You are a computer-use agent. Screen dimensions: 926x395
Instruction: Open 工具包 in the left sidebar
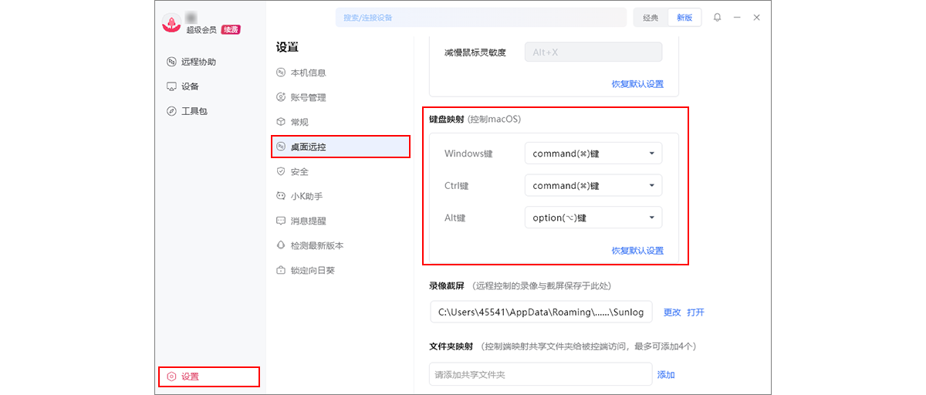[194, 111]
